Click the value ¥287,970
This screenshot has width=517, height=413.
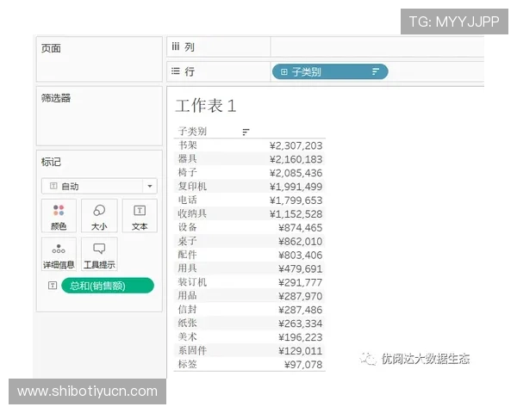[301, 296]
